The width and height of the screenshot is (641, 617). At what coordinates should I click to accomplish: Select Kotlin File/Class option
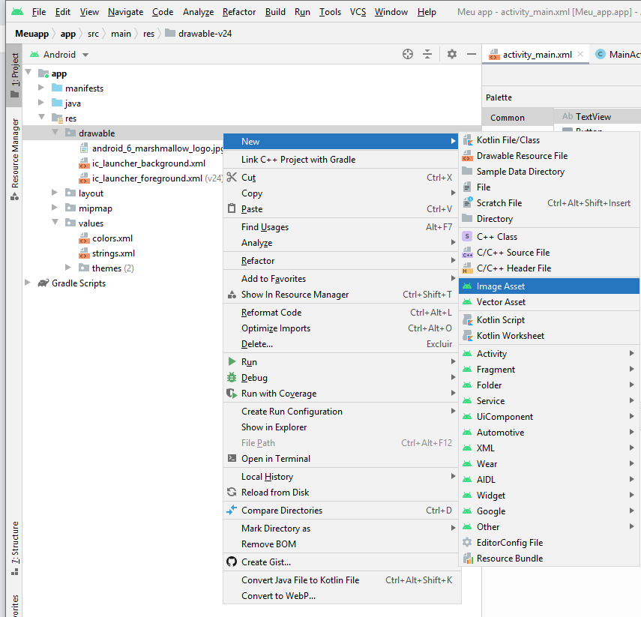pos(508,140)
